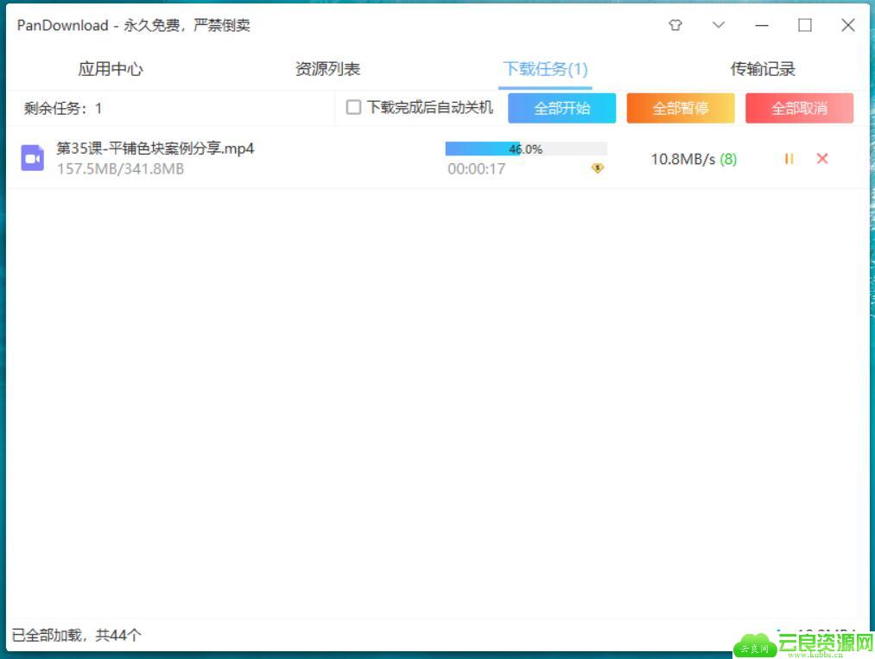
Task: Maximize the PanDownload window
Action: 805,25
